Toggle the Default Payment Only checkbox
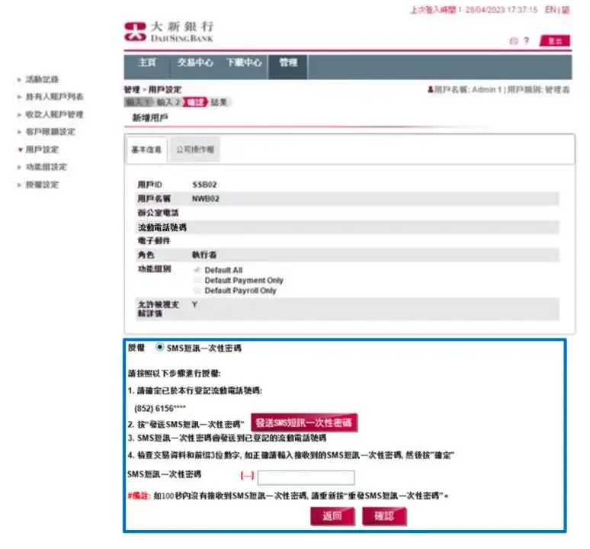Image resolution: width=590 pixels, height=549 pixels. tap(197, 280)
